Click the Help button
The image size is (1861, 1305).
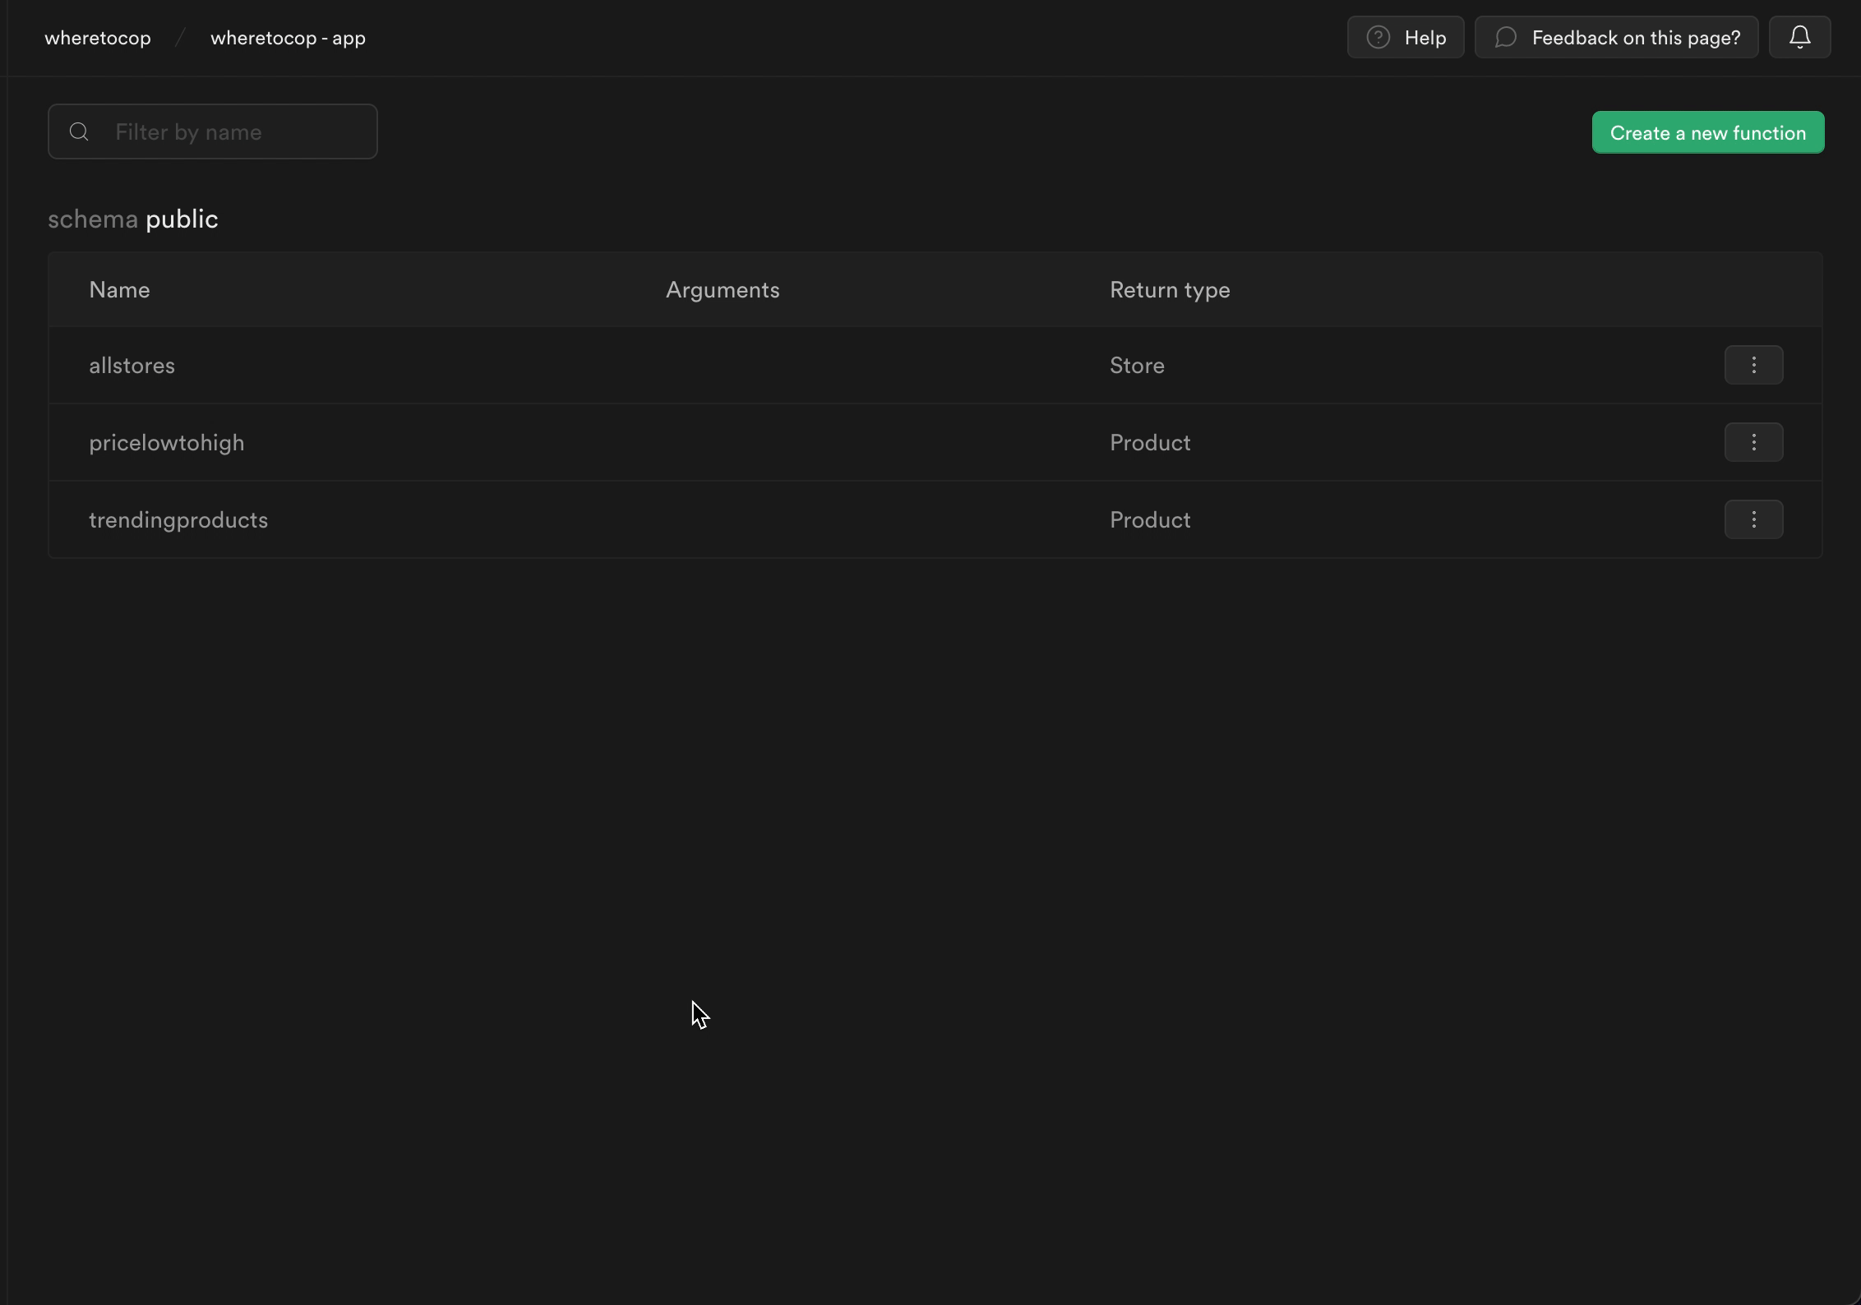[1405, 36]
